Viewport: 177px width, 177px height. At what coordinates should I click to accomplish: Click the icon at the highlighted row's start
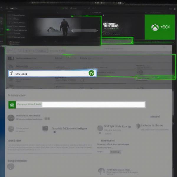pos(11,73)
